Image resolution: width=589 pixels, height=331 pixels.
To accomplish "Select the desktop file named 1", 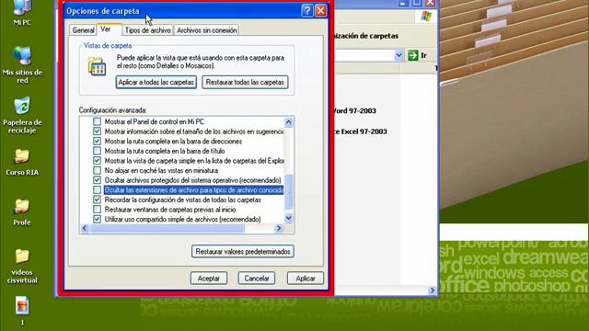I will pos(22,310).
